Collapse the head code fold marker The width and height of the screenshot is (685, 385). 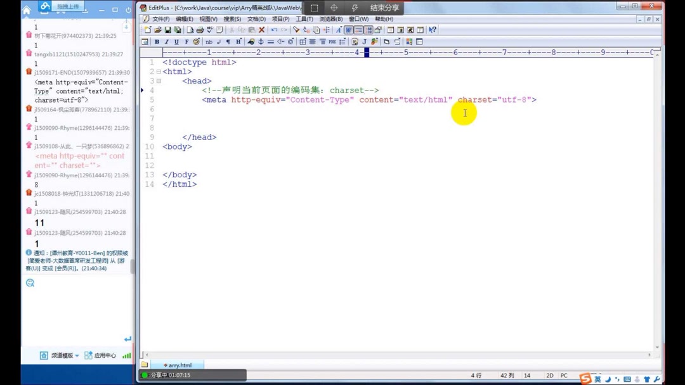pyautogui.click(x=158, y=80)
